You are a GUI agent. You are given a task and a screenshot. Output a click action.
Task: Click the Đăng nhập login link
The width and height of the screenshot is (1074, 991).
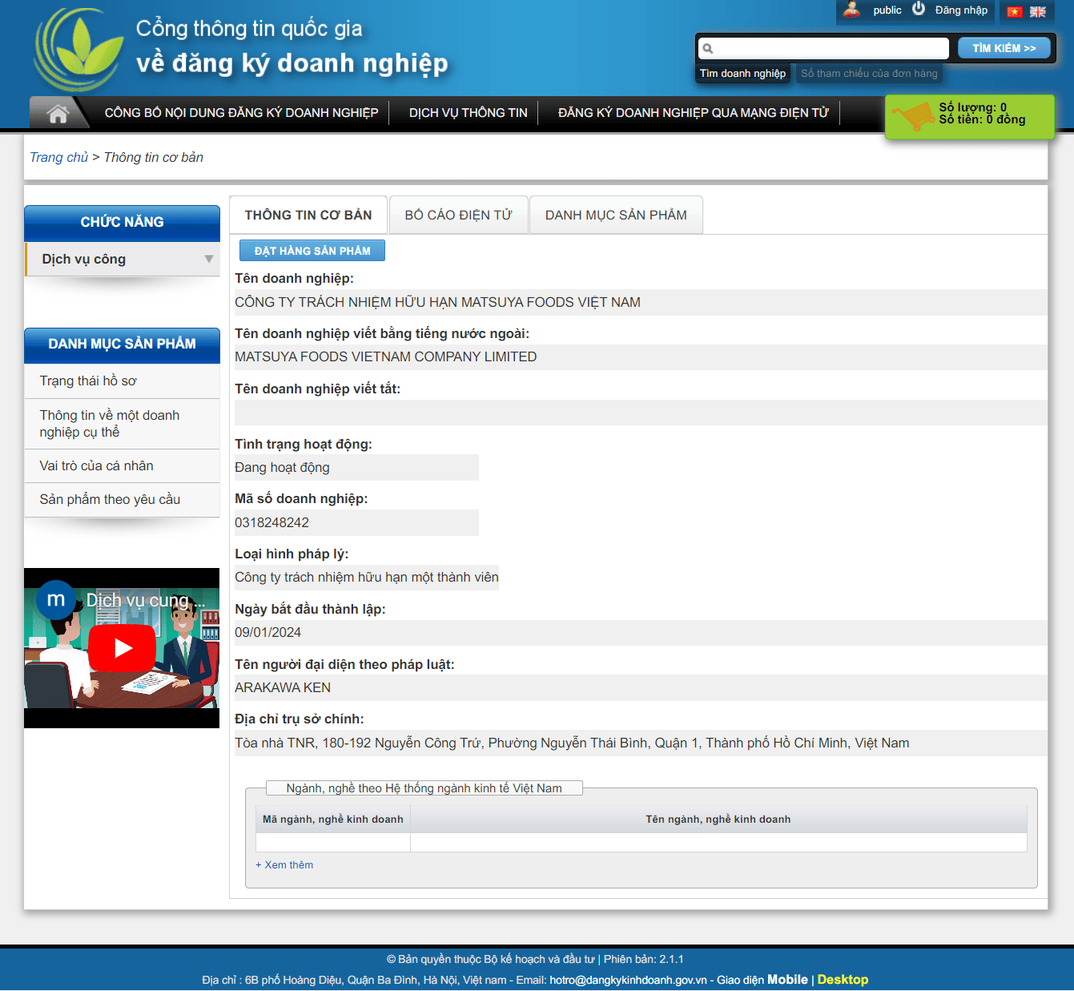pyautogui.click(x=961, y=10)
